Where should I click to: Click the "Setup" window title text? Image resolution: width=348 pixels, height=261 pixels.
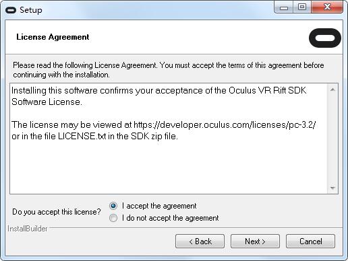[31, 10]
